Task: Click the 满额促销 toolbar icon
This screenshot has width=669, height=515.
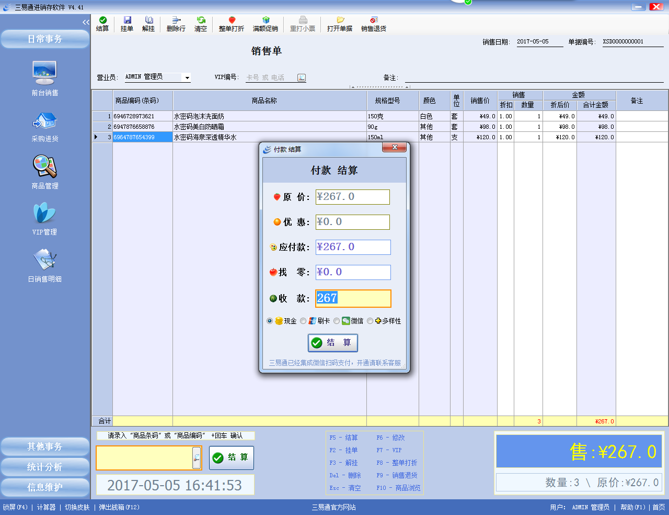Action: (266, 24)
